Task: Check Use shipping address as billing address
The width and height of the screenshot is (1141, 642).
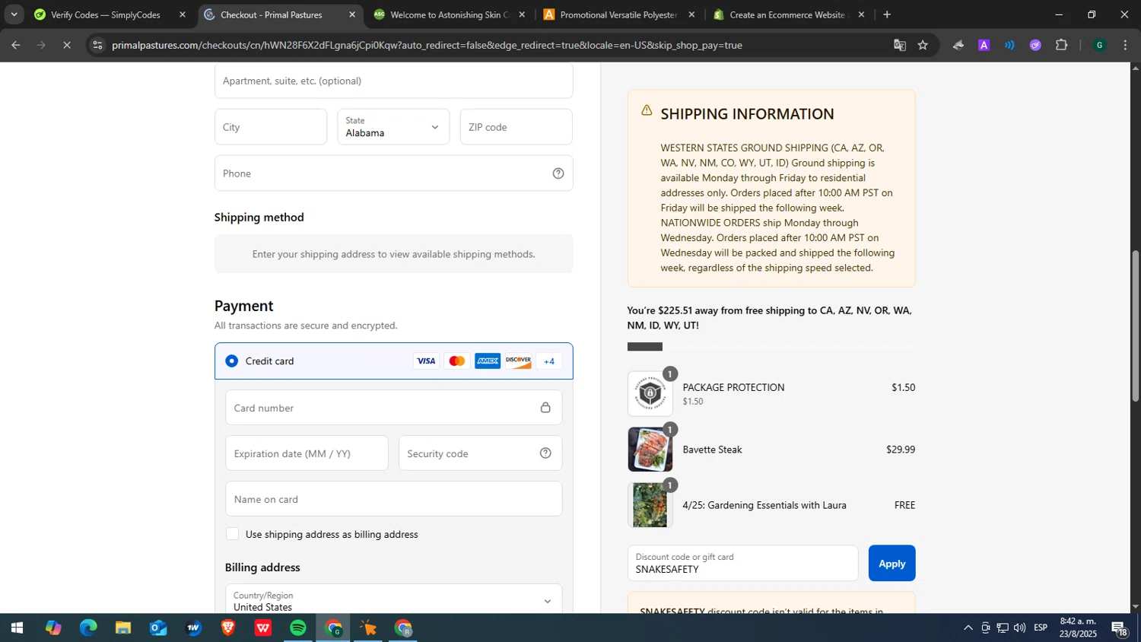Action: coord(233,534)
